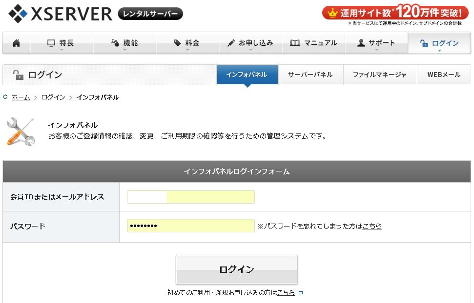Click the description text starting with お客様のご登録情報
The height and width of the screenshot is (303, 474).
187,136
